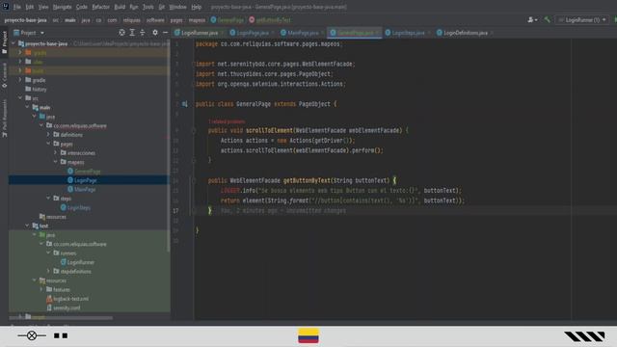Collapse the proyecto-base-java root node

coord(13,43)
